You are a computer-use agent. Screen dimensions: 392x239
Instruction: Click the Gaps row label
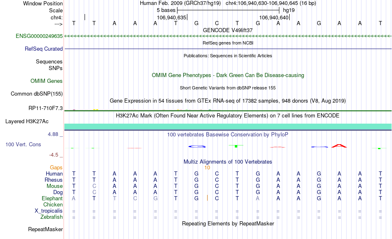(x=56, y=168)
